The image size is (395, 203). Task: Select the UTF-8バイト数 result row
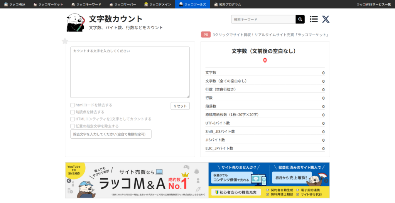tap(265, 123)
